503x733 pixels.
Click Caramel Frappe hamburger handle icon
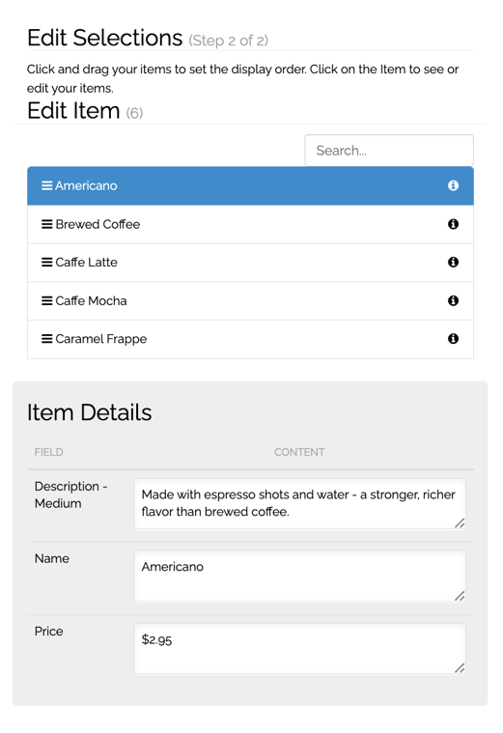46,338
